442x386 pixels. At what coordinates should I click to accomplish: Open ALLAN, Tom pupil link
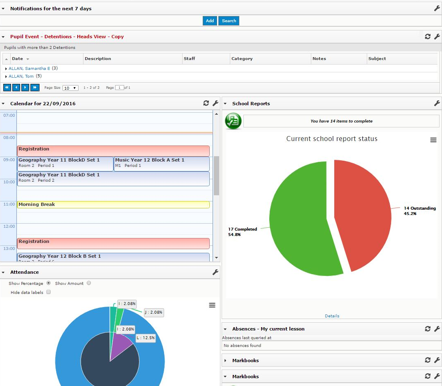coord(21,76)
